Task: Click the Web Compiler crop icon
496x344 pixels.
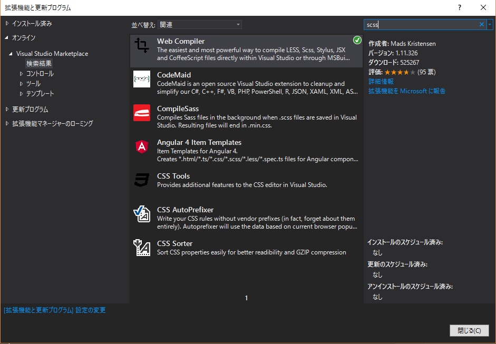Action: 142,46
